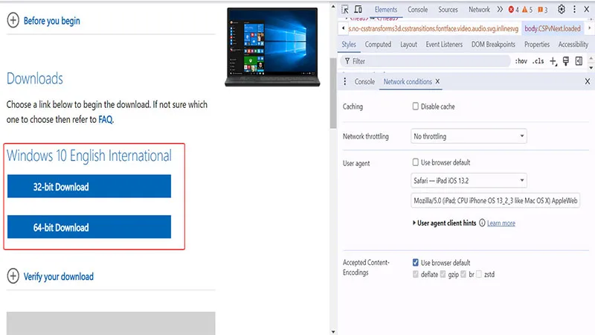Toggle the device toolbar icon

358,10
